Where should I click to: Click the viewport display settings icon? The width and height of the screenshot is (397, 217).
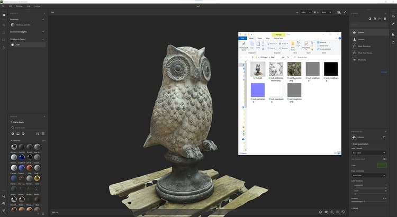point(339,12)
